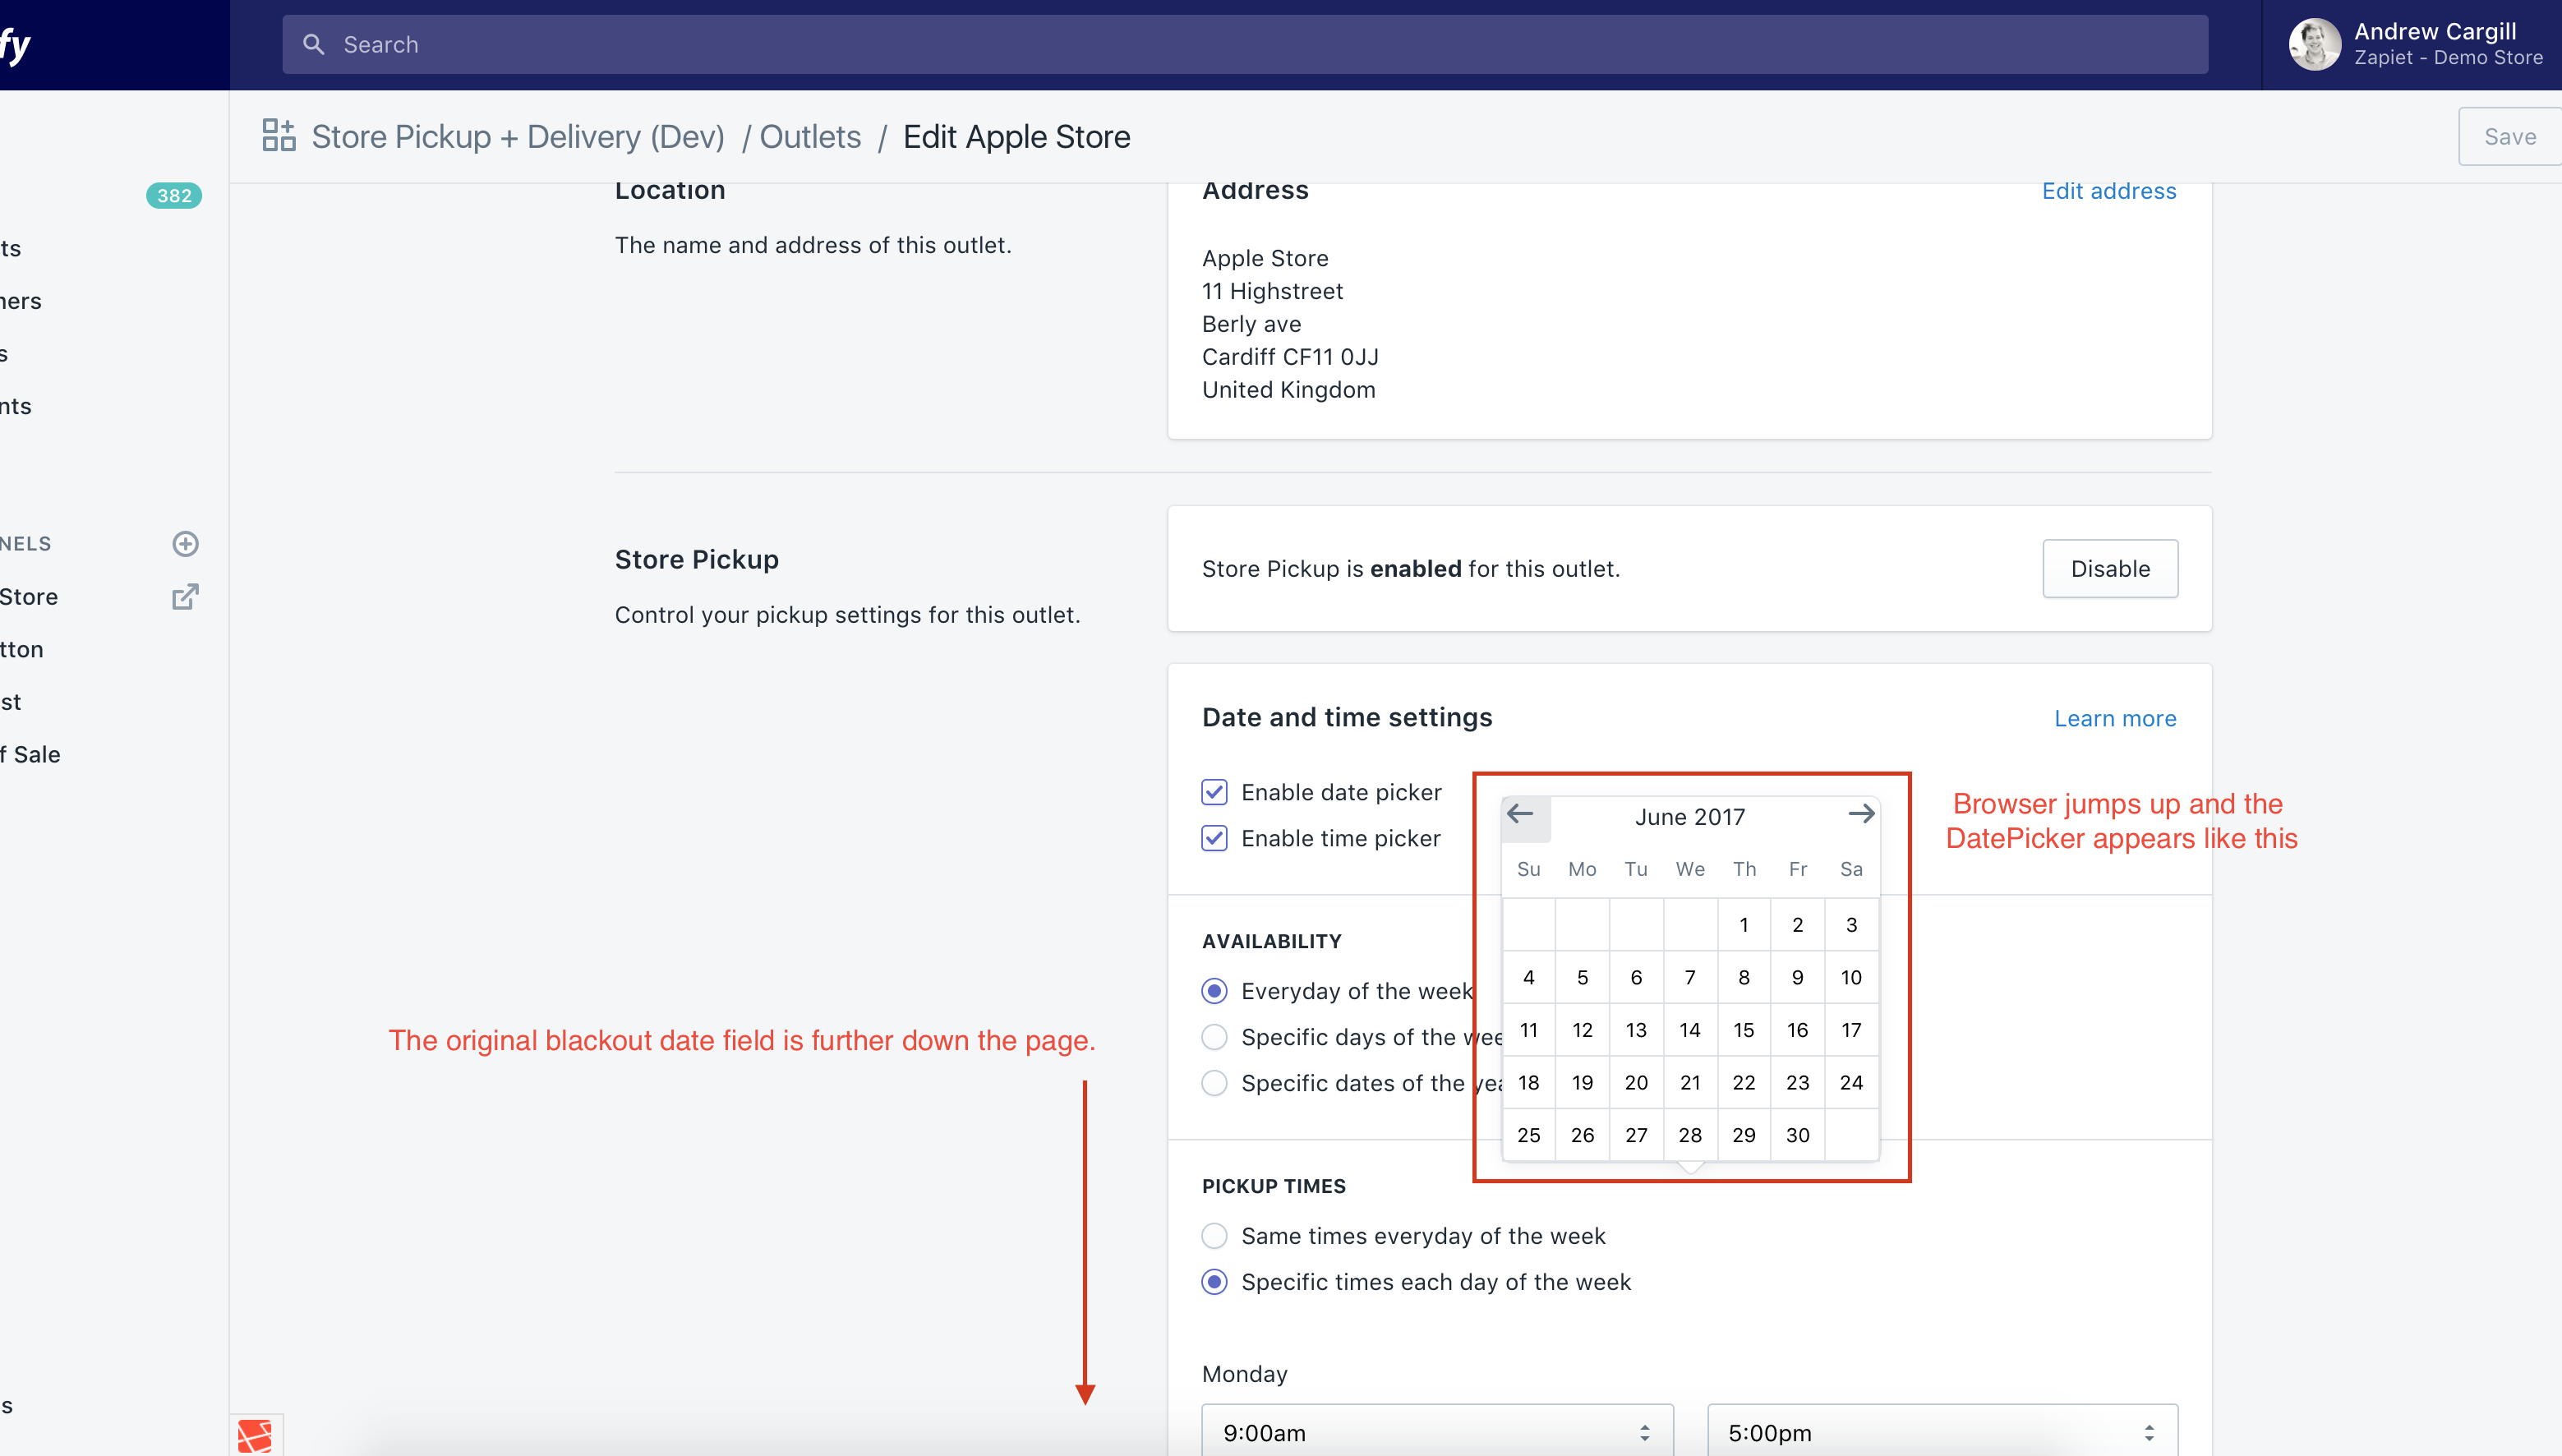
Task: Click the add sales channel plus icon
Action: coord(185,543)
